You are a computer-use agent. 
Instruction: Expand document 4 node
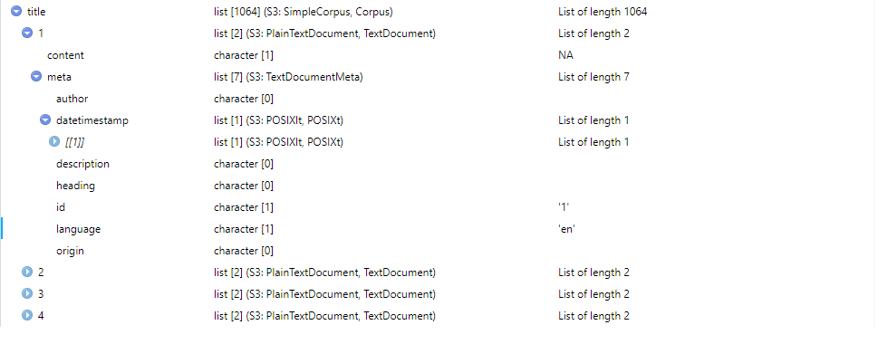[27, 316]
